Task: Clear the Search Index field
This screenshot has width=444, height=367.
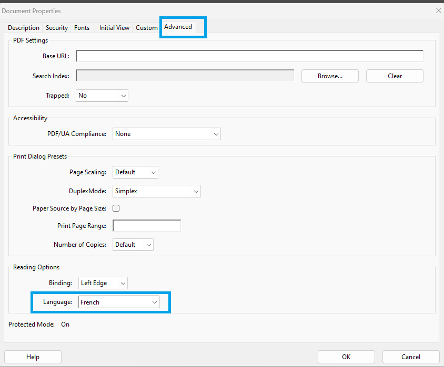Action: coord(395,76)
